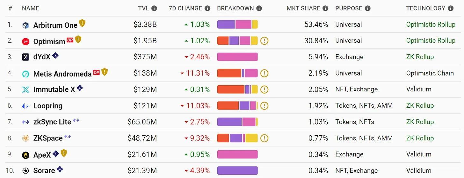
Task: Click the warning circle in Loopring's row
Action: click(x=264, y=106)
